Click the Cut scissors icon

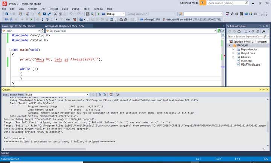pyautogui.click(x=55, y=14)
